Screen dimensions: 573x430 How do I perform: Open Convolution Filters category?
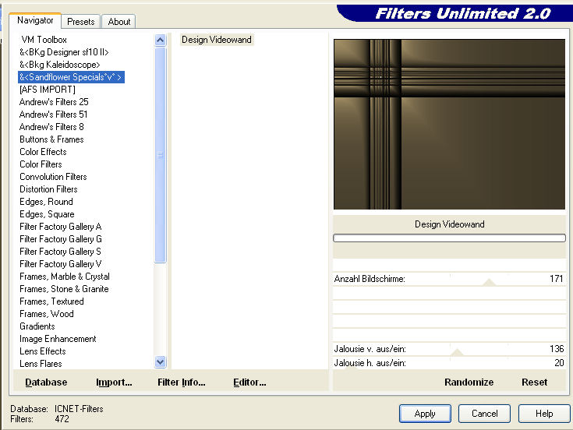(x=53, y=177)
